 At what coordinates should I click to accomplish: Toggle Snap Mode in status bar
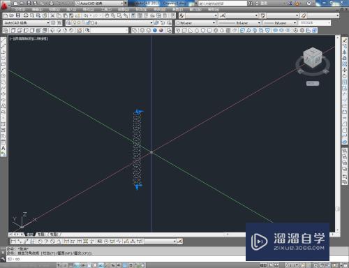65,265
